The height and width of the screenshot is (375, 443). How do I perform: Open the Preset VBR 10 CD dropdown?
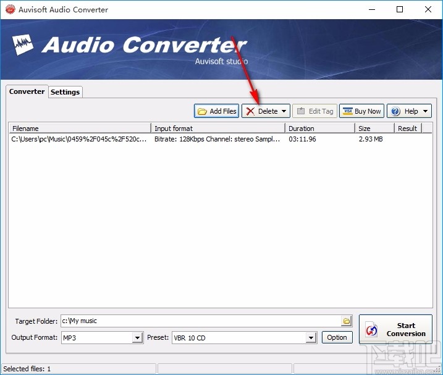[311, 338]
